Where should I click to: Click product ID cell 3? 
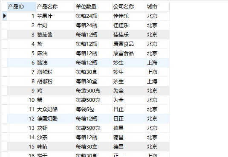coord(21,35)
